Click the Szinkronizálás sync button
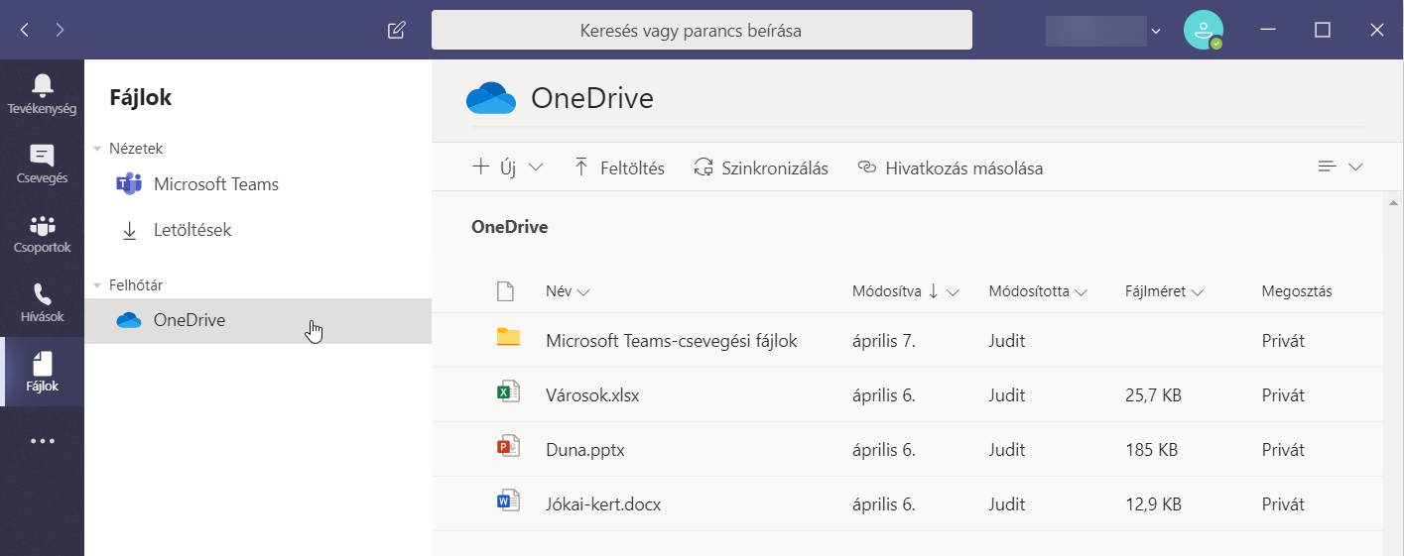Image resolution: width=1404 pixels, height=556 pixels. tap(761, 167)
